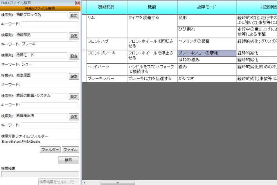Click the search path field E:\src\fta
The height and width of the screenshot is (185, 277).
(x=40, y=142)
